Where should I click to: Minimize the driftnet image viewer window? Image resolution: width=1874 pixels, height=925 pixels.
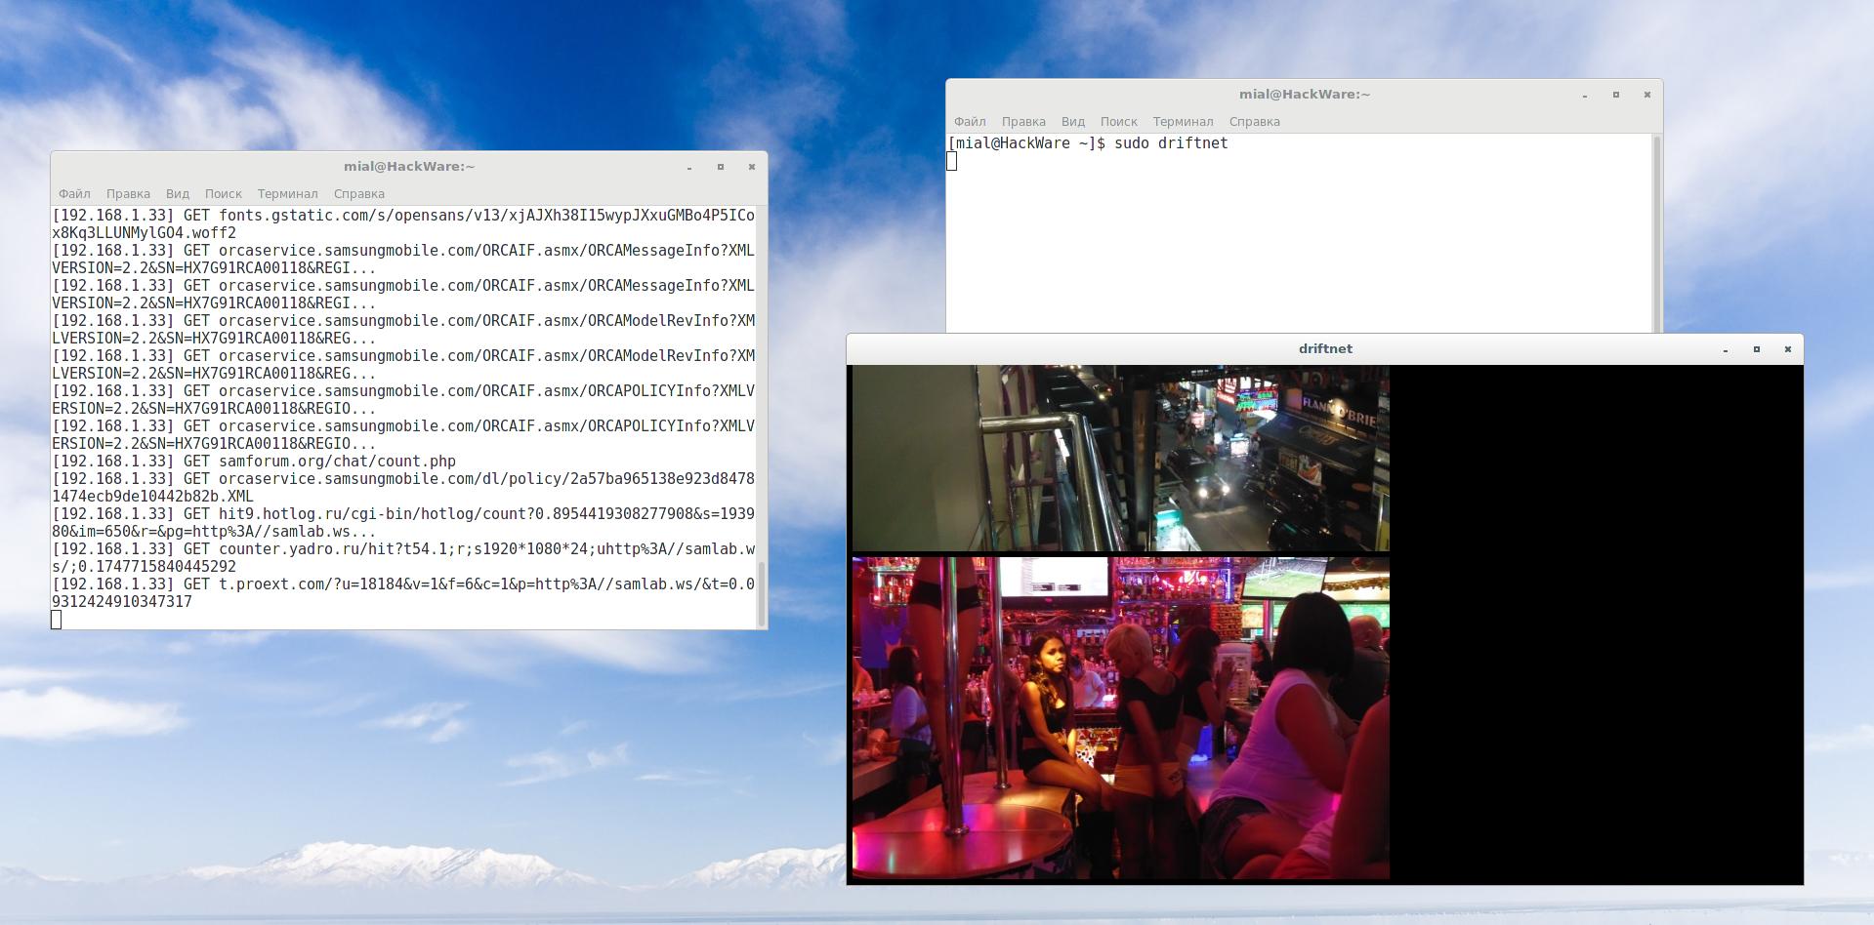point(1725,349)
